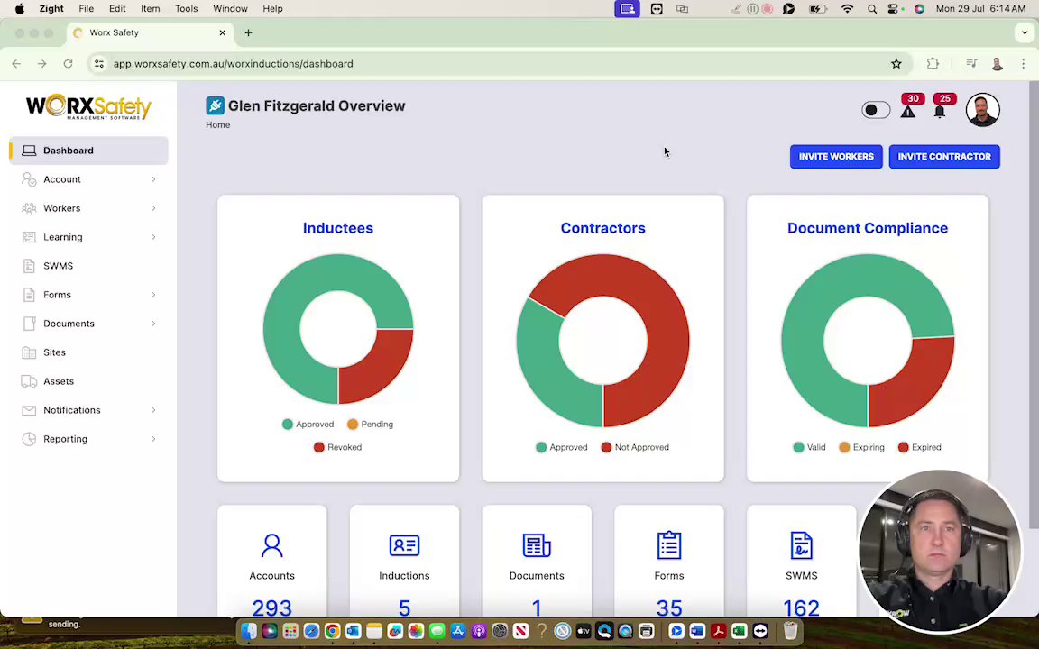Toggle Not Approved legend in Contractors chart
This screenshot has height=649, width=1039.
coord(636,448)
